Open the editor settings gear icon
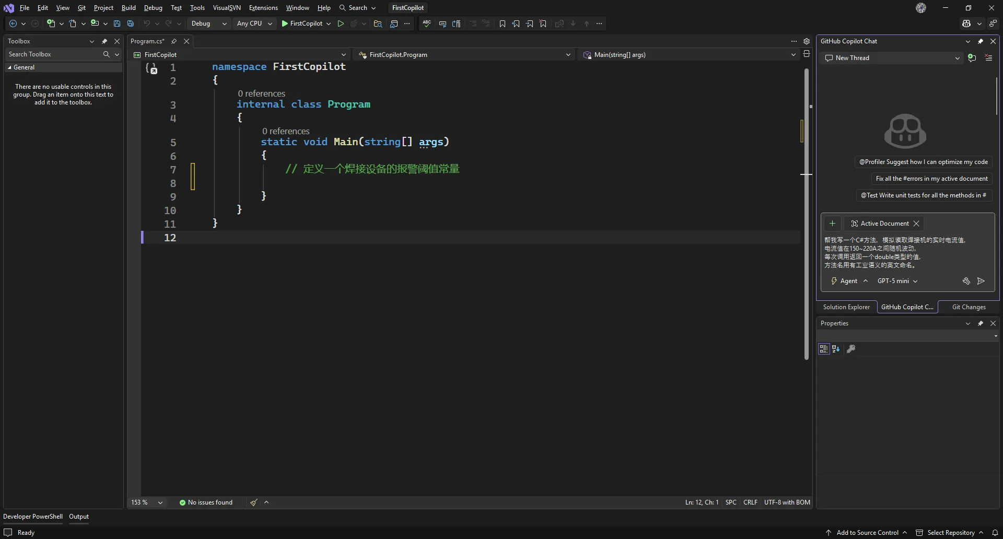Screen dimensions: 1003x539 pos(807,41)
